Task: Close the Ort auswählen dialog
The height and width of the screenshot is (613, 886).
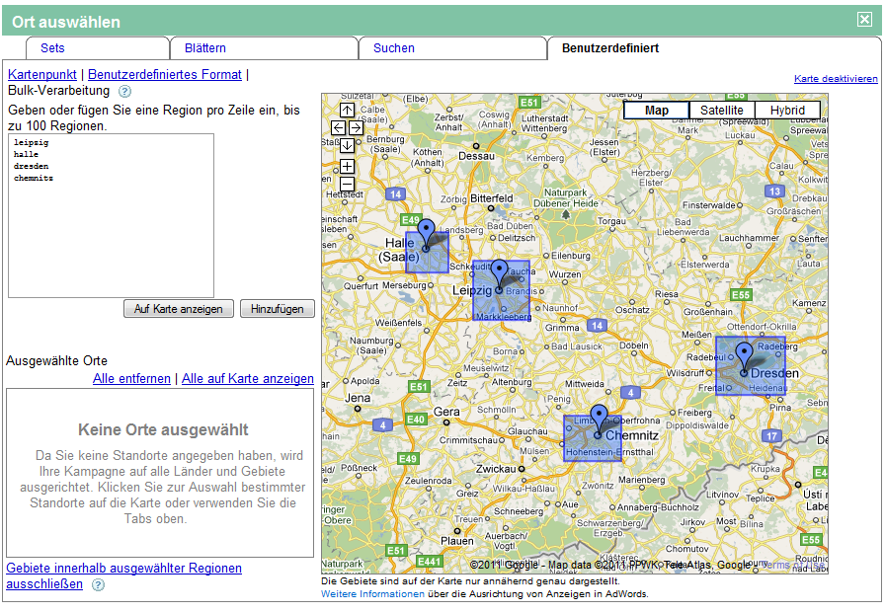Action: (x=864, y=20)
